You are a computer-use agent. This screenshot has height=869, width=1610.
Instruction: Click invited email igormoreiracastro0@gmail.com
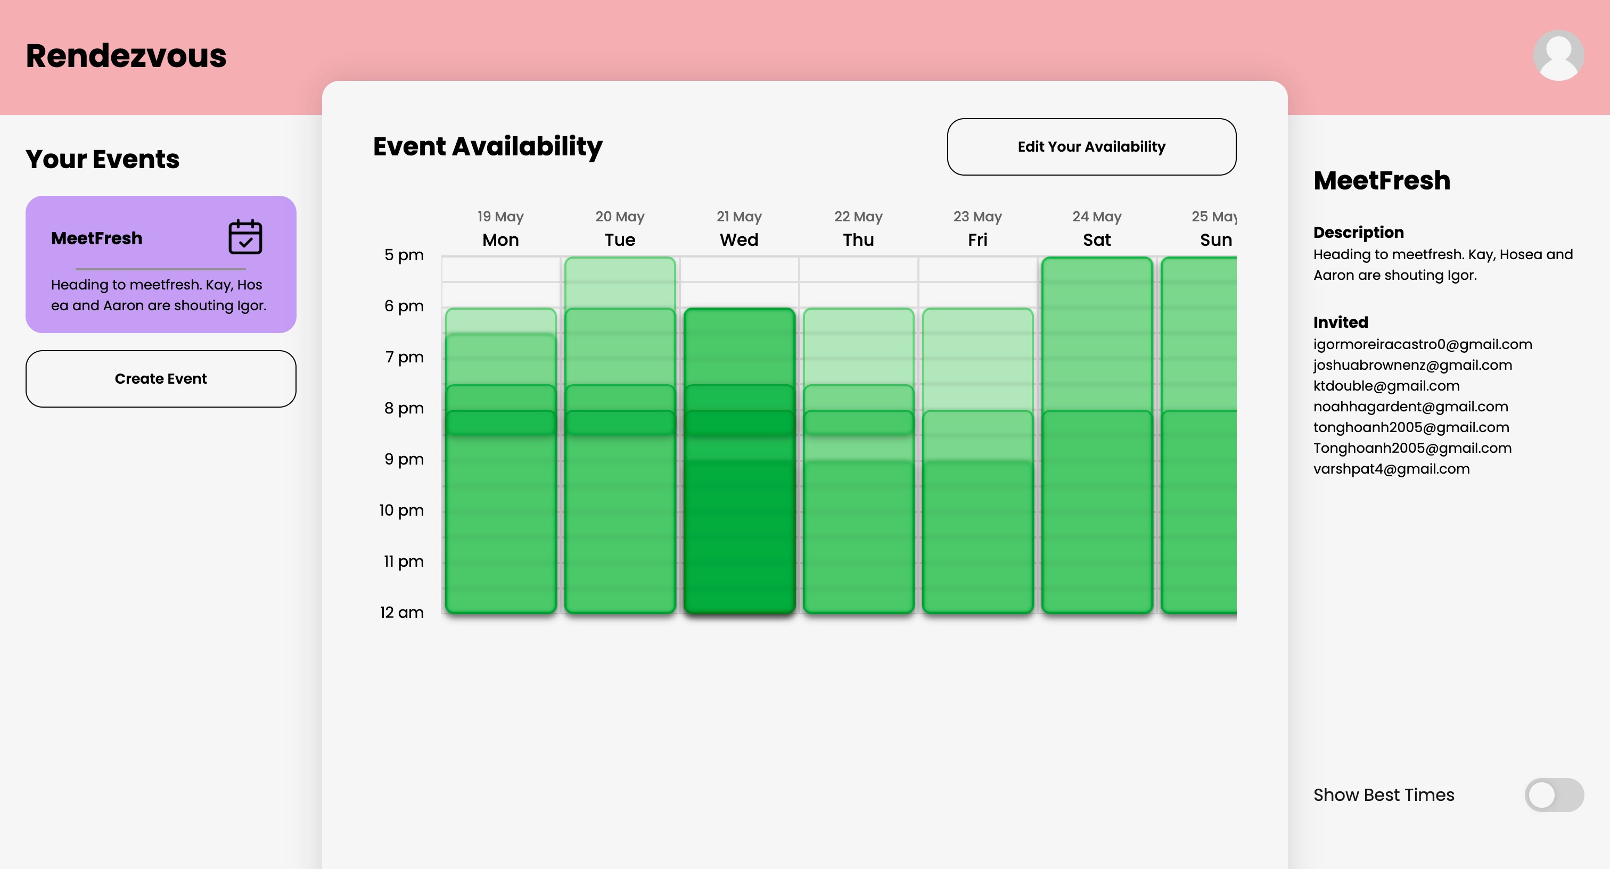point(1422,344)
